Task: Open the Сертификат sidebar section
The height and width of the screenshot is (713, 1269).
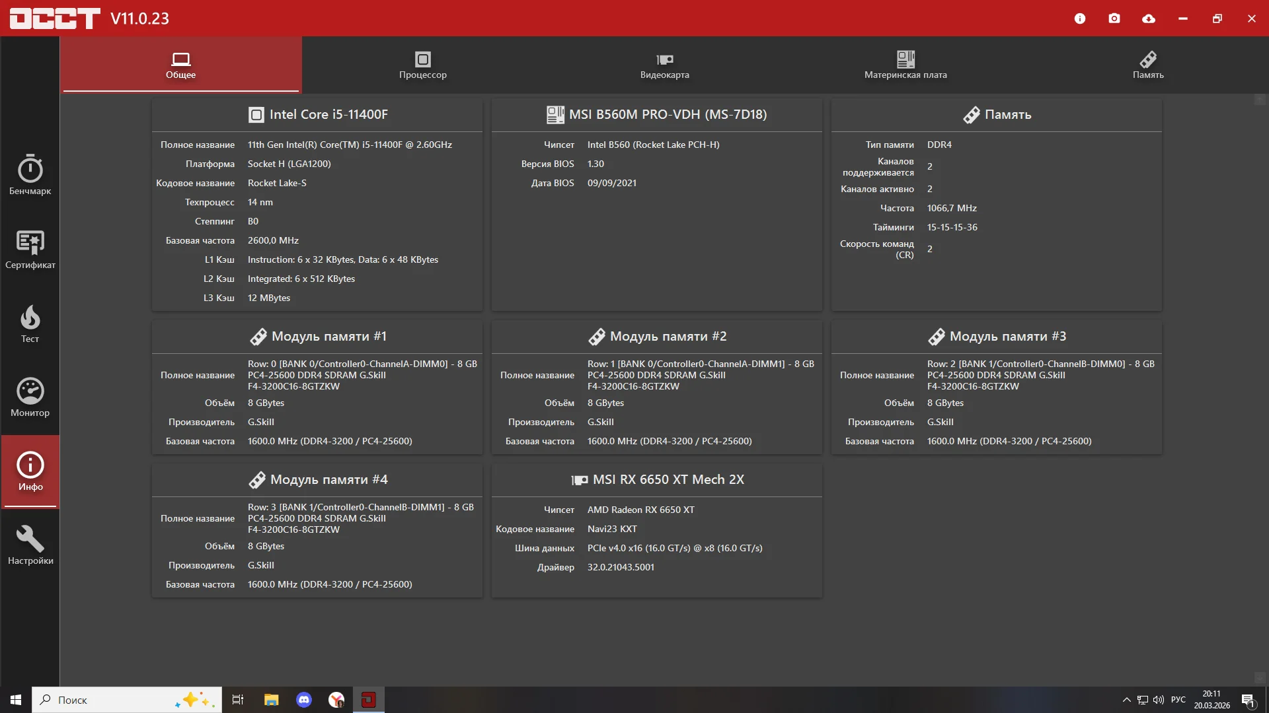Action: [x=30, y=250]
